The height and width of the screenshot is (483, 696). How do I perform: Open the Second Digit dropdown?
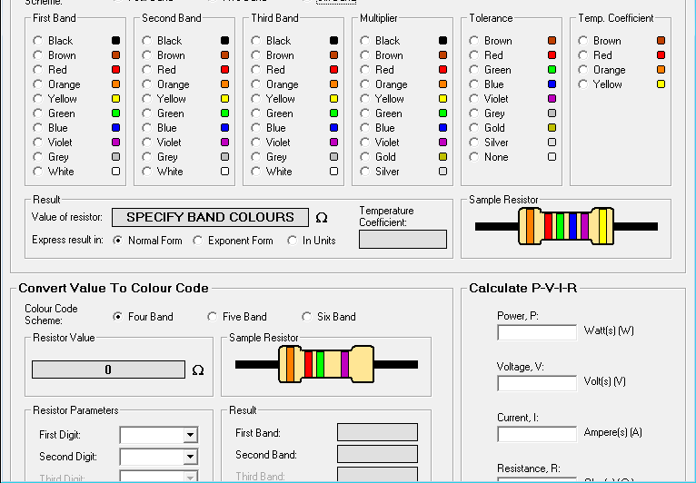(x=190, y=457)
